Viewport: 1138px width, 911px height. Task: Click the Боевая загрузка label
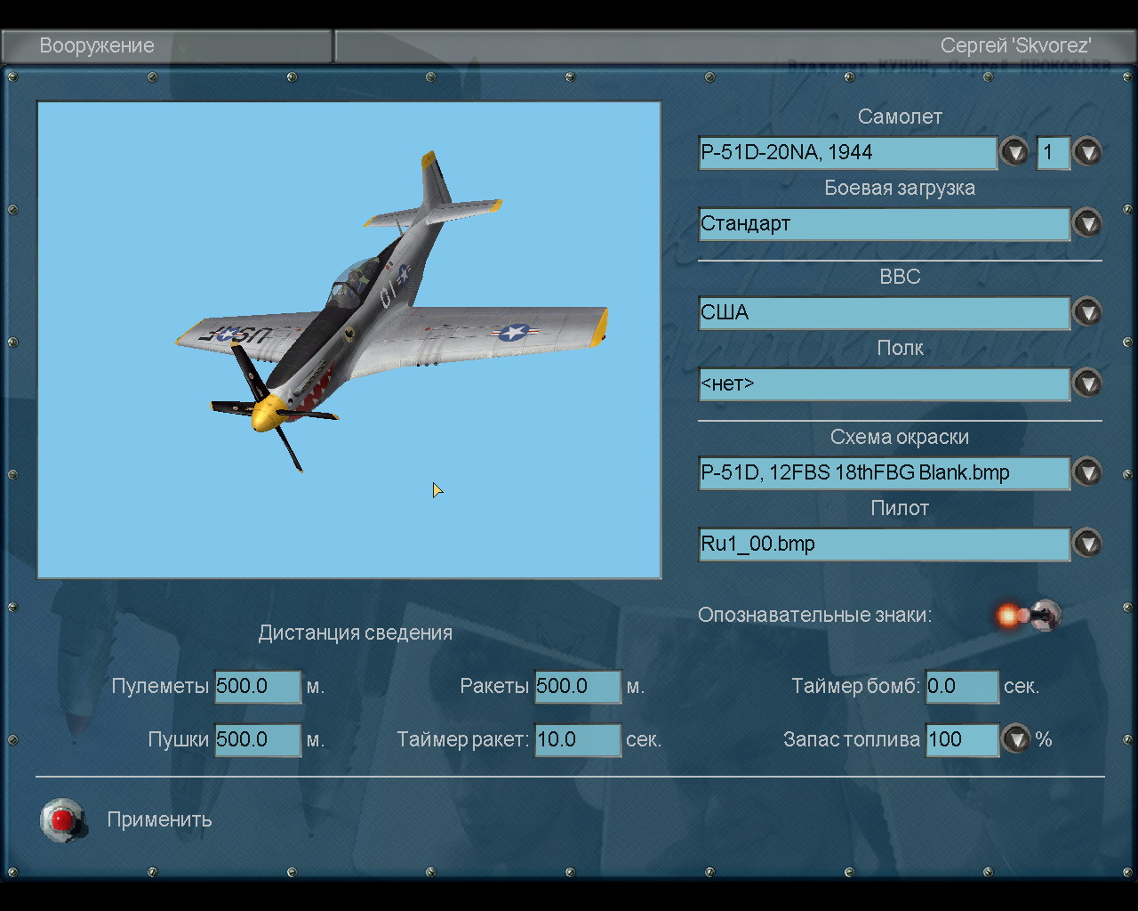[x=900, y=189]
